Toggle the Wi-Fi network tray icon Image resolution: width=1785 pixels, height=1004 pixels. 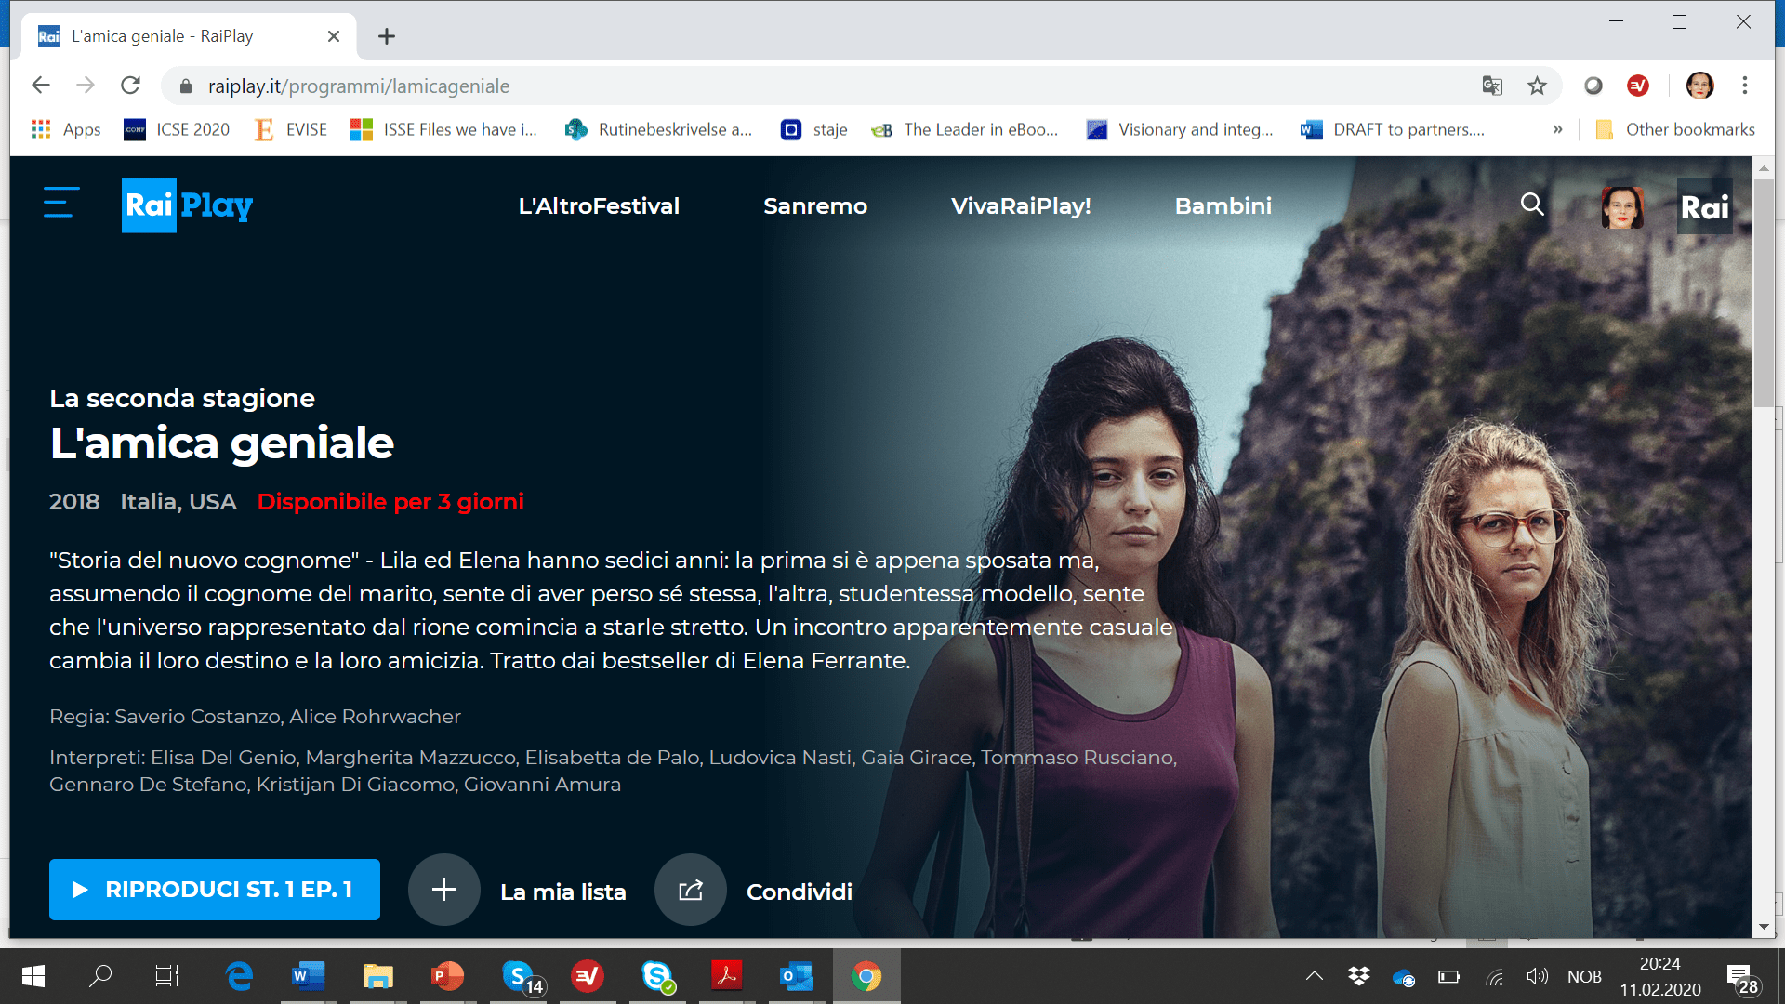[1494, 976]
